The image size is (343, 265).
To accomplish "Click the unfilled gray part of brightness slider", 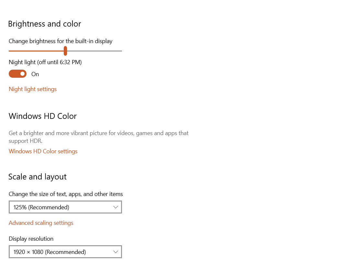I will pos(94,51).
